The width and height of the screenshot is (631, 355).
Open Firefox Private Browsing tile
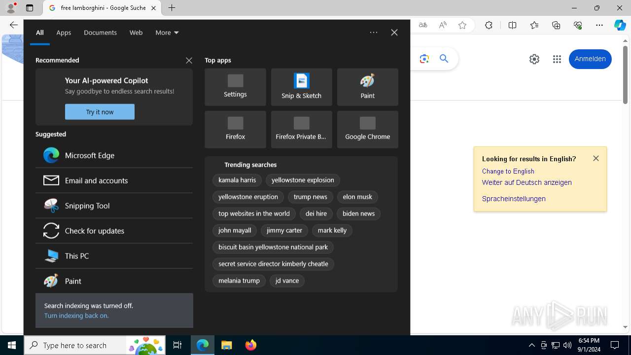coord(301,129)
